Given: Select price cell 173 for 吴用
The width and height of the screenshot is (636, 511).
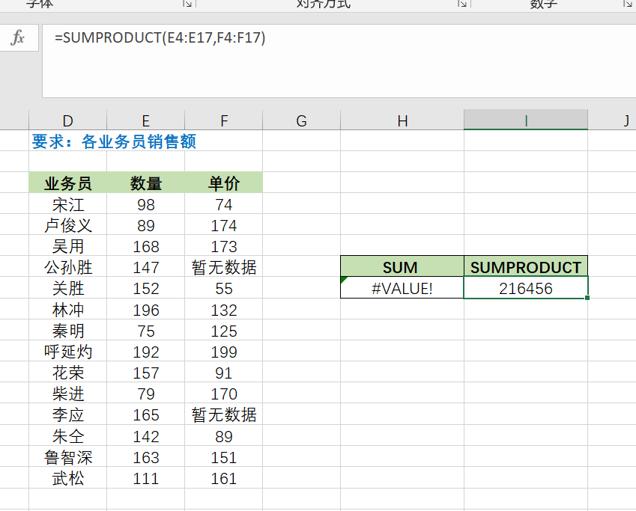Looking at the screenshot, I should coord(223,246).
